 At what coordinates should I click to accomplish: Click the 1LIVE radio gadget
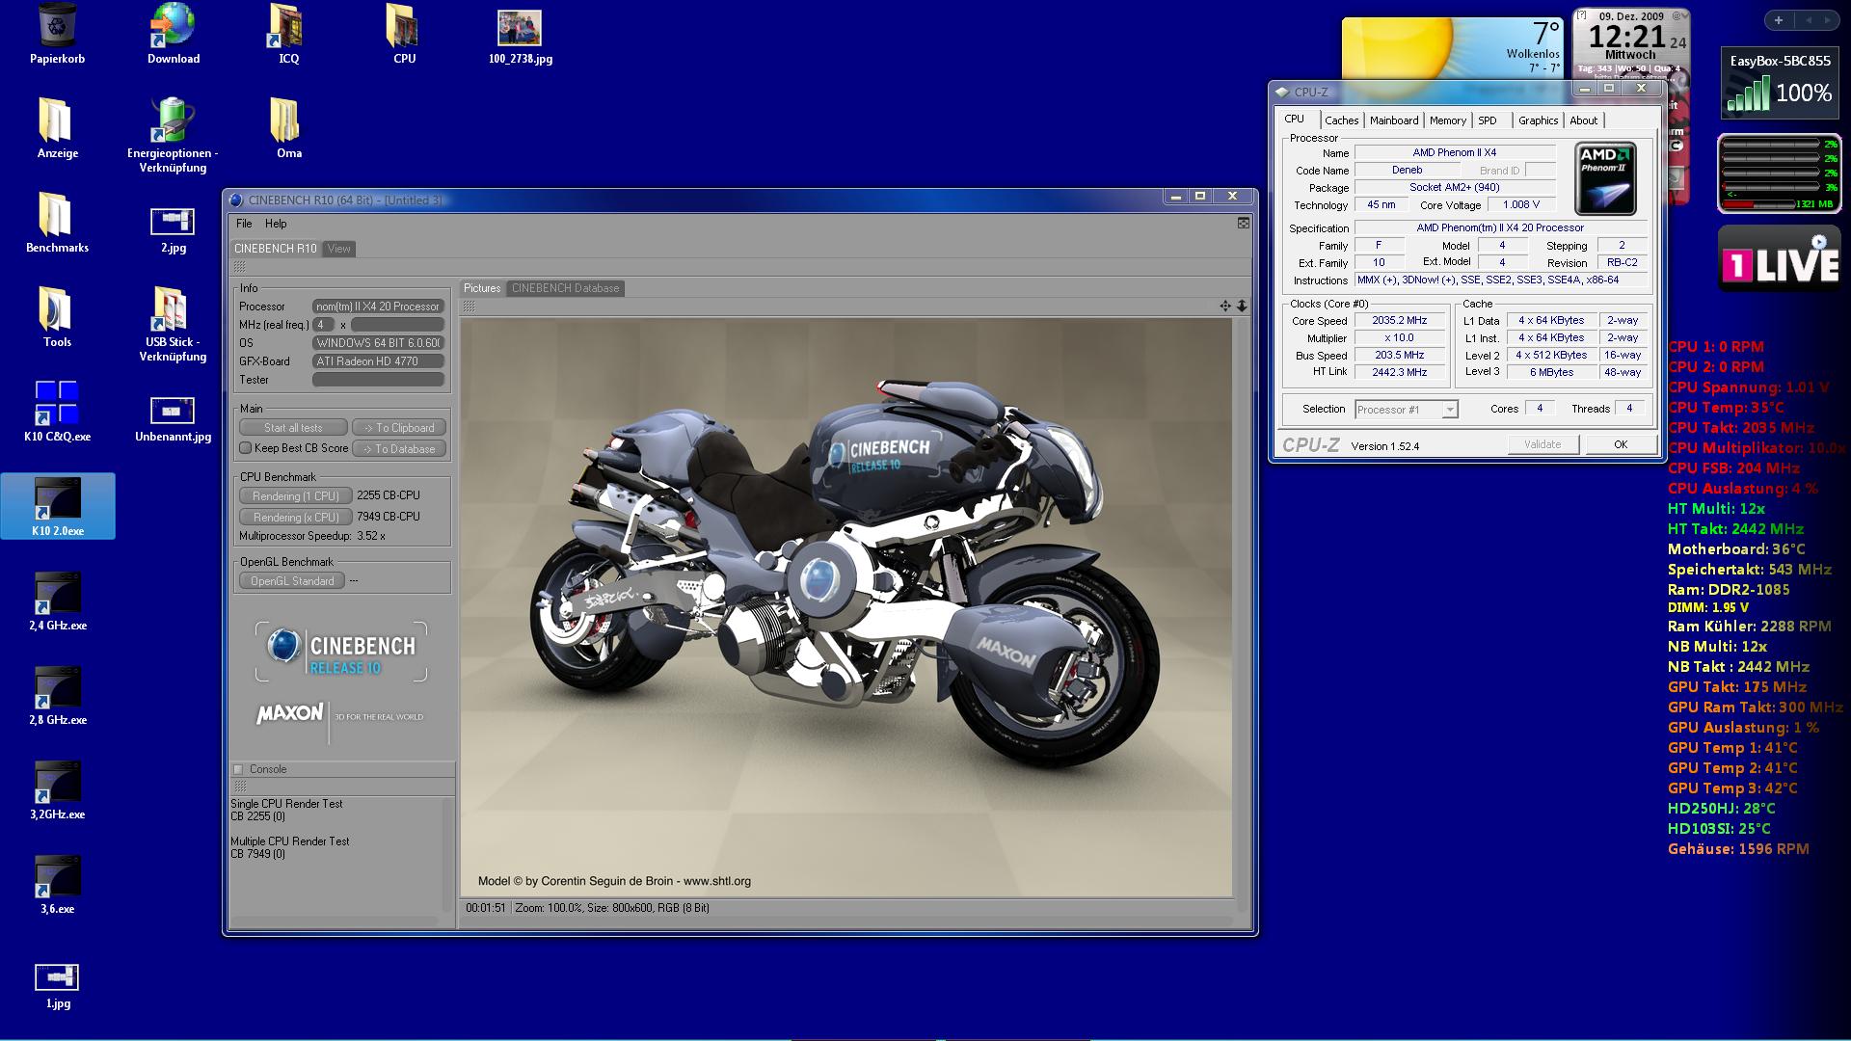(1780, 258)
